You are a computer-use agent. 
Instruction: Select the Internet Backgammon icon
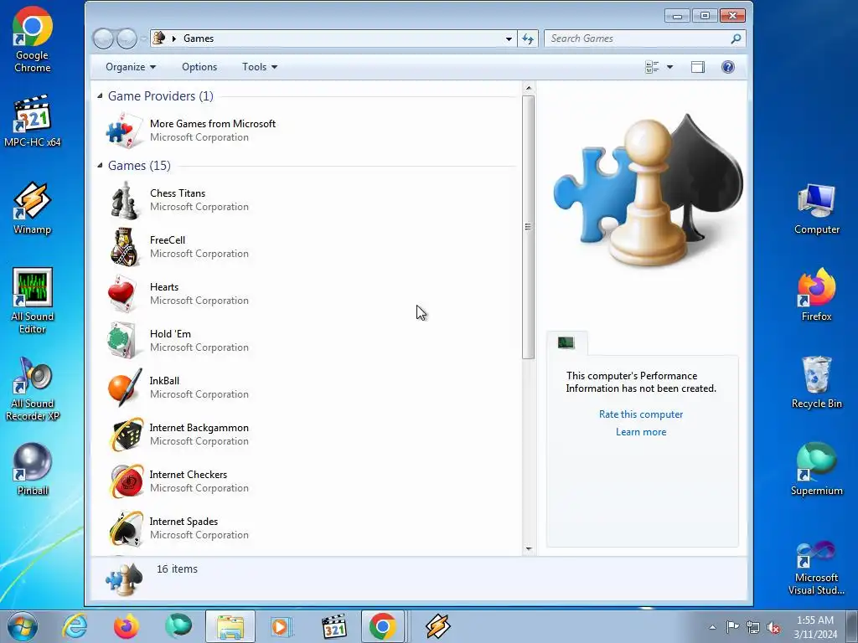[x=126, y=435]
